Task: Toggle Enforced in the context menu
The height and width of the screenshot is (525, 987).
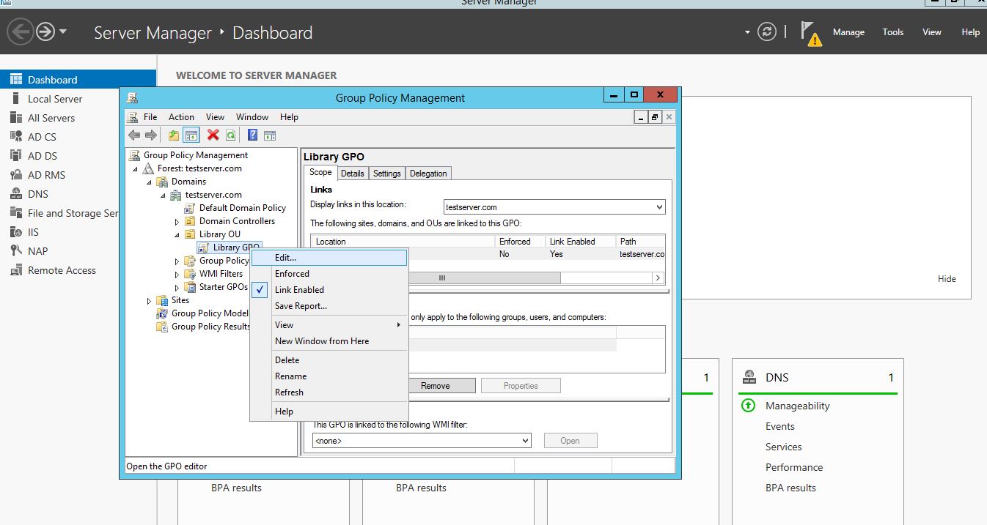Action: pos(292,274)
